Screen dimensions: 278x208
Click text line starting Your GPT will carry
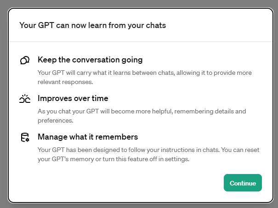145,73
